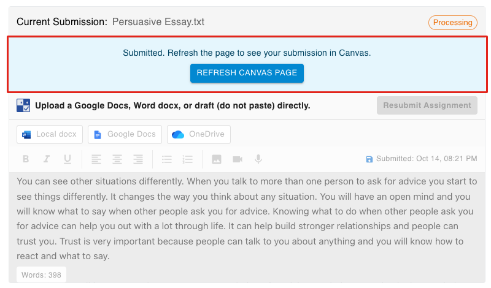Click the blue save disk icon
Screen dimensions: 491x288
pos(369,159)
